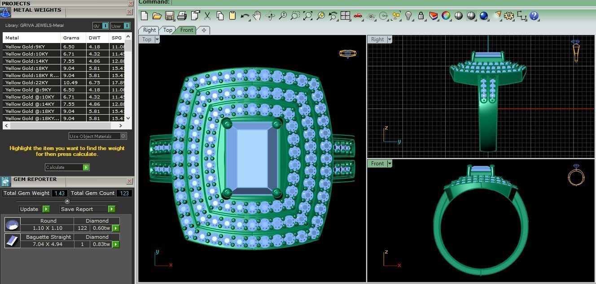
Task: Select the Zoom window tool
Action: (295, 16)
